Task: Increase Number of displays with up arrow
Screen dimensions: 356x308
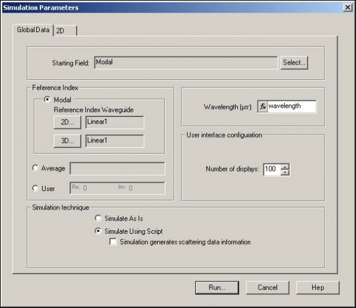Action: pyautogui.click(x=285, y=167)
